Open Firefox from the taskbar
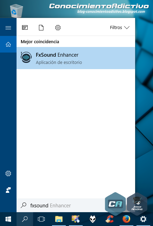Image resolution: width=153 pixels, height=226 pixels. tap(126, 219)
